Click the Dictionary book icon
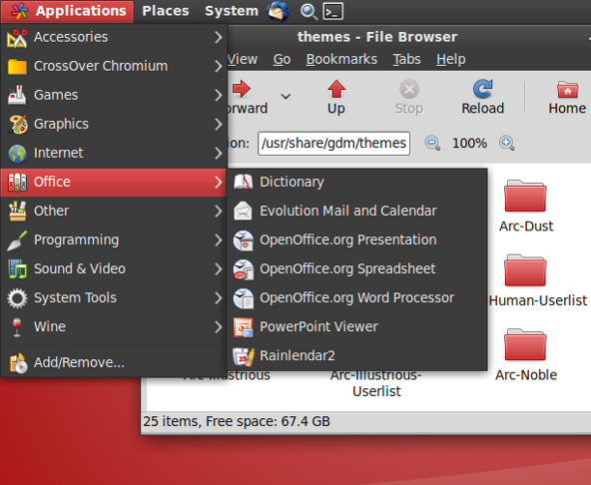 (x=244, y=182)
